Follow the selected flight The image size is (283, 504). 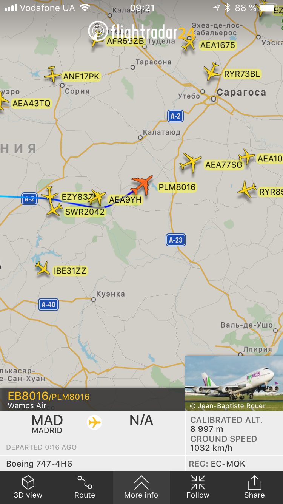[198, 487]
